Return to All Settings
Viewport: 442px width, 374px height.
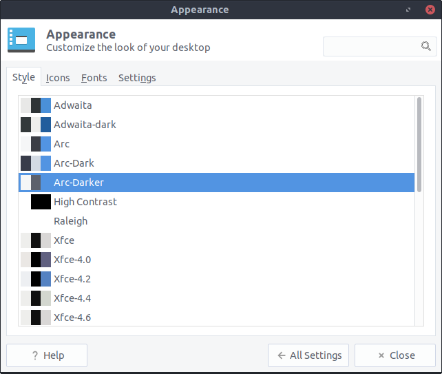pos(308,355)
